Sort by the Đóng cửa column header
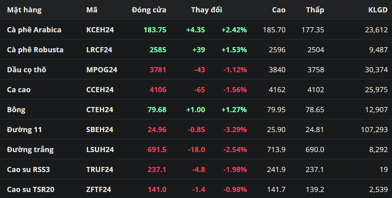The height and width of the screenshot is (198, 392). coord(149,10)
